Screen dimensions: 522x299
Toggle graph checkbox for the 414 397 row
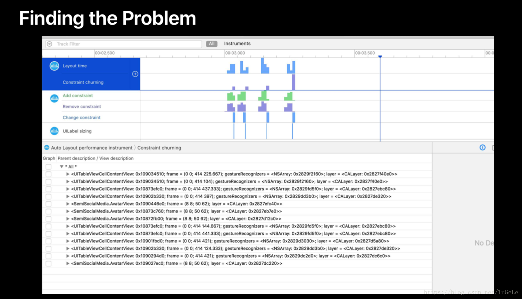(49, 197)
